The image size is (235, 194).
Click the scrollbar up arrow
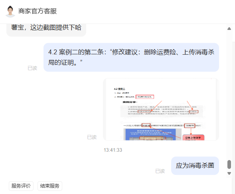[229, 28]
